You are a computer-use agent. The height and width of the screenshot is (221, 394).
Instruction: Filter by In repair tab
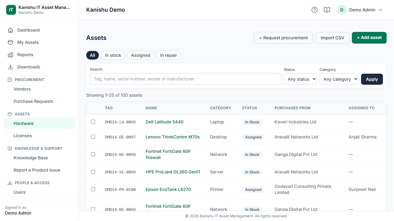click(168, 55)
